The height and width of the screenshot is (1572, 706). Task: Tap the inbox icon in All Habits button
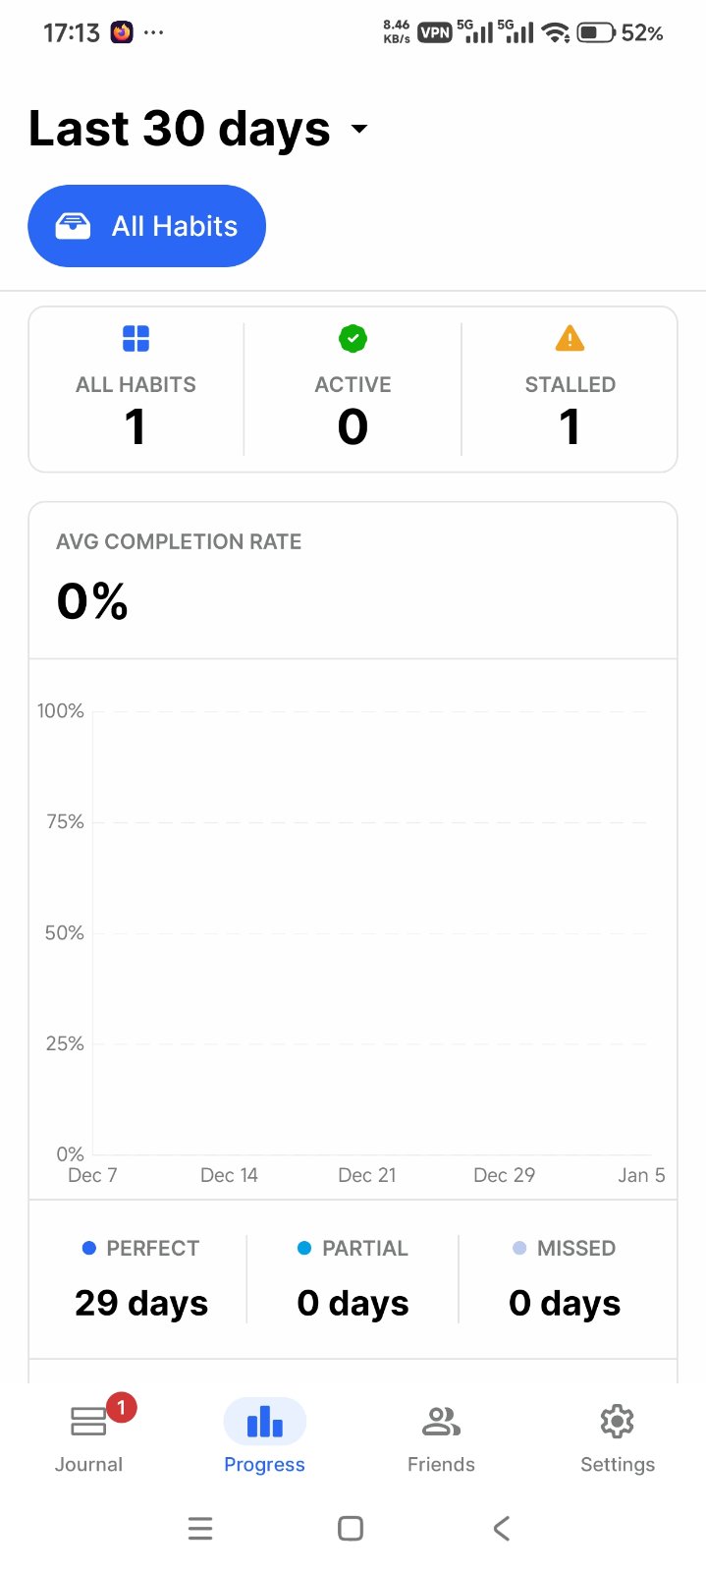point(73,226)
